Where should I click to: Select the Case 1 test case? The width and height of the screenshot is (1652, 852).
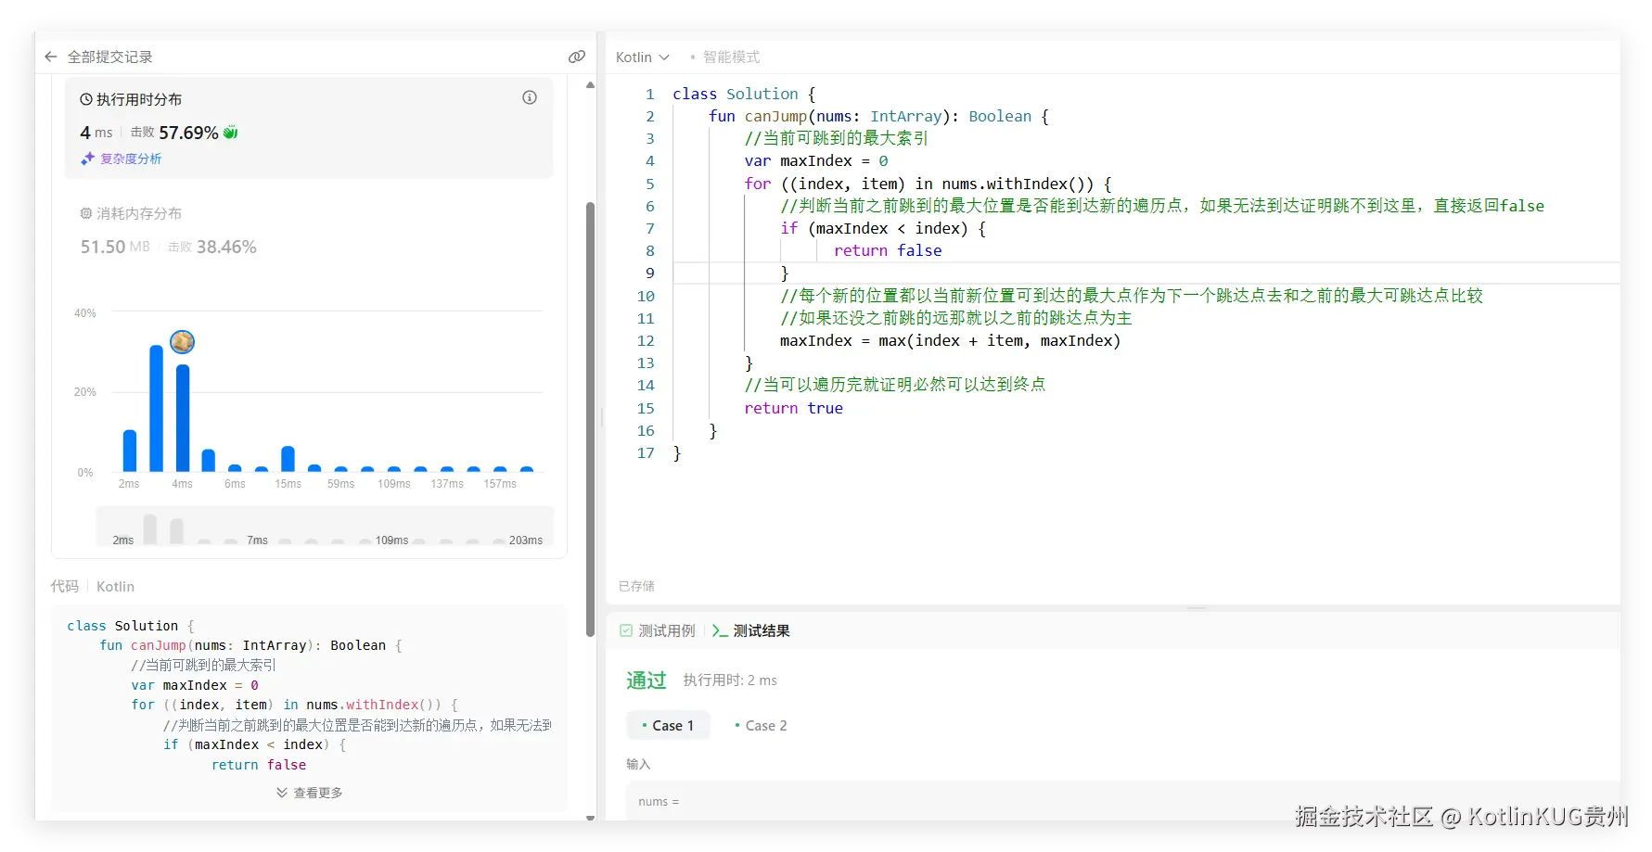(669, 725)
